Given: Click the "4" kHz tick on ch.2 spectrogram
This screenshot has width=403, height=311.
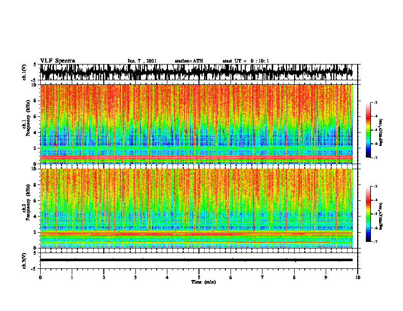Looking at the screenshot, I should pyautogui.click(x=36, y=216).
